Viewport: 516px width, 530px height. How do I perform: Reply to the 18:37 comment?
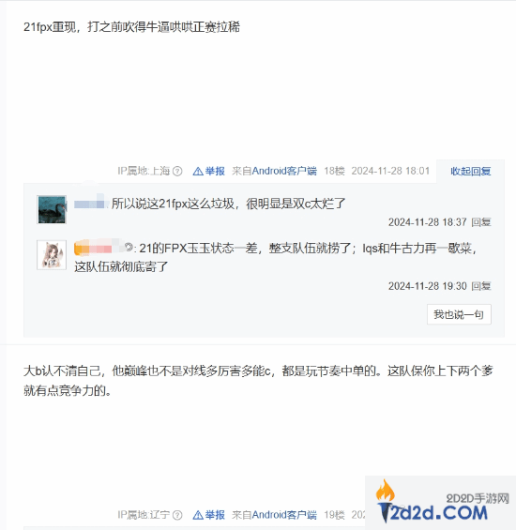tap(481, 222)
